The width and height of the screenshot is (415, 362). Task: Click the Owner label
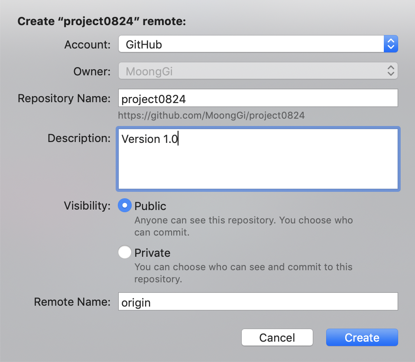(x=92, y=71)
